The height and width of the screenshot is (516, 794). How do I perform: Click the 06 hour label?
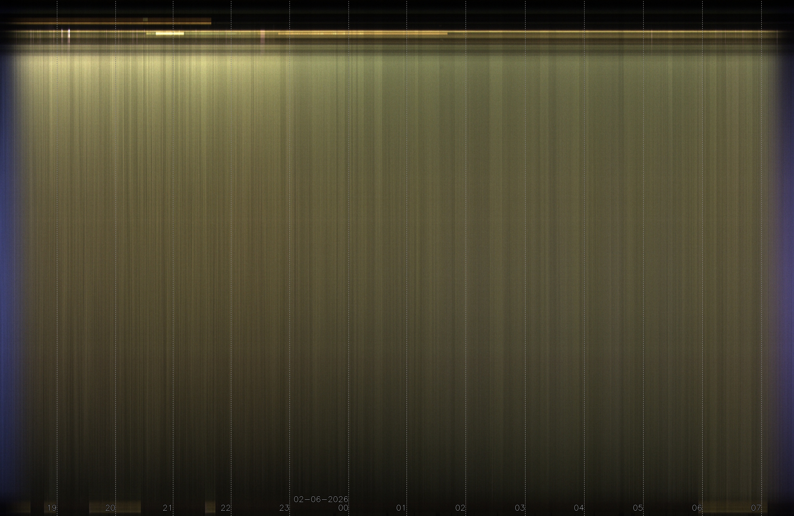point(697,508)
